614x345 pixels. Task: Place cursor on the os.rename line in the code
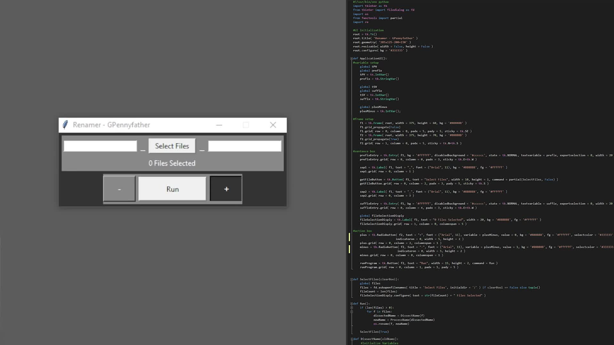(x=391, y=324)
